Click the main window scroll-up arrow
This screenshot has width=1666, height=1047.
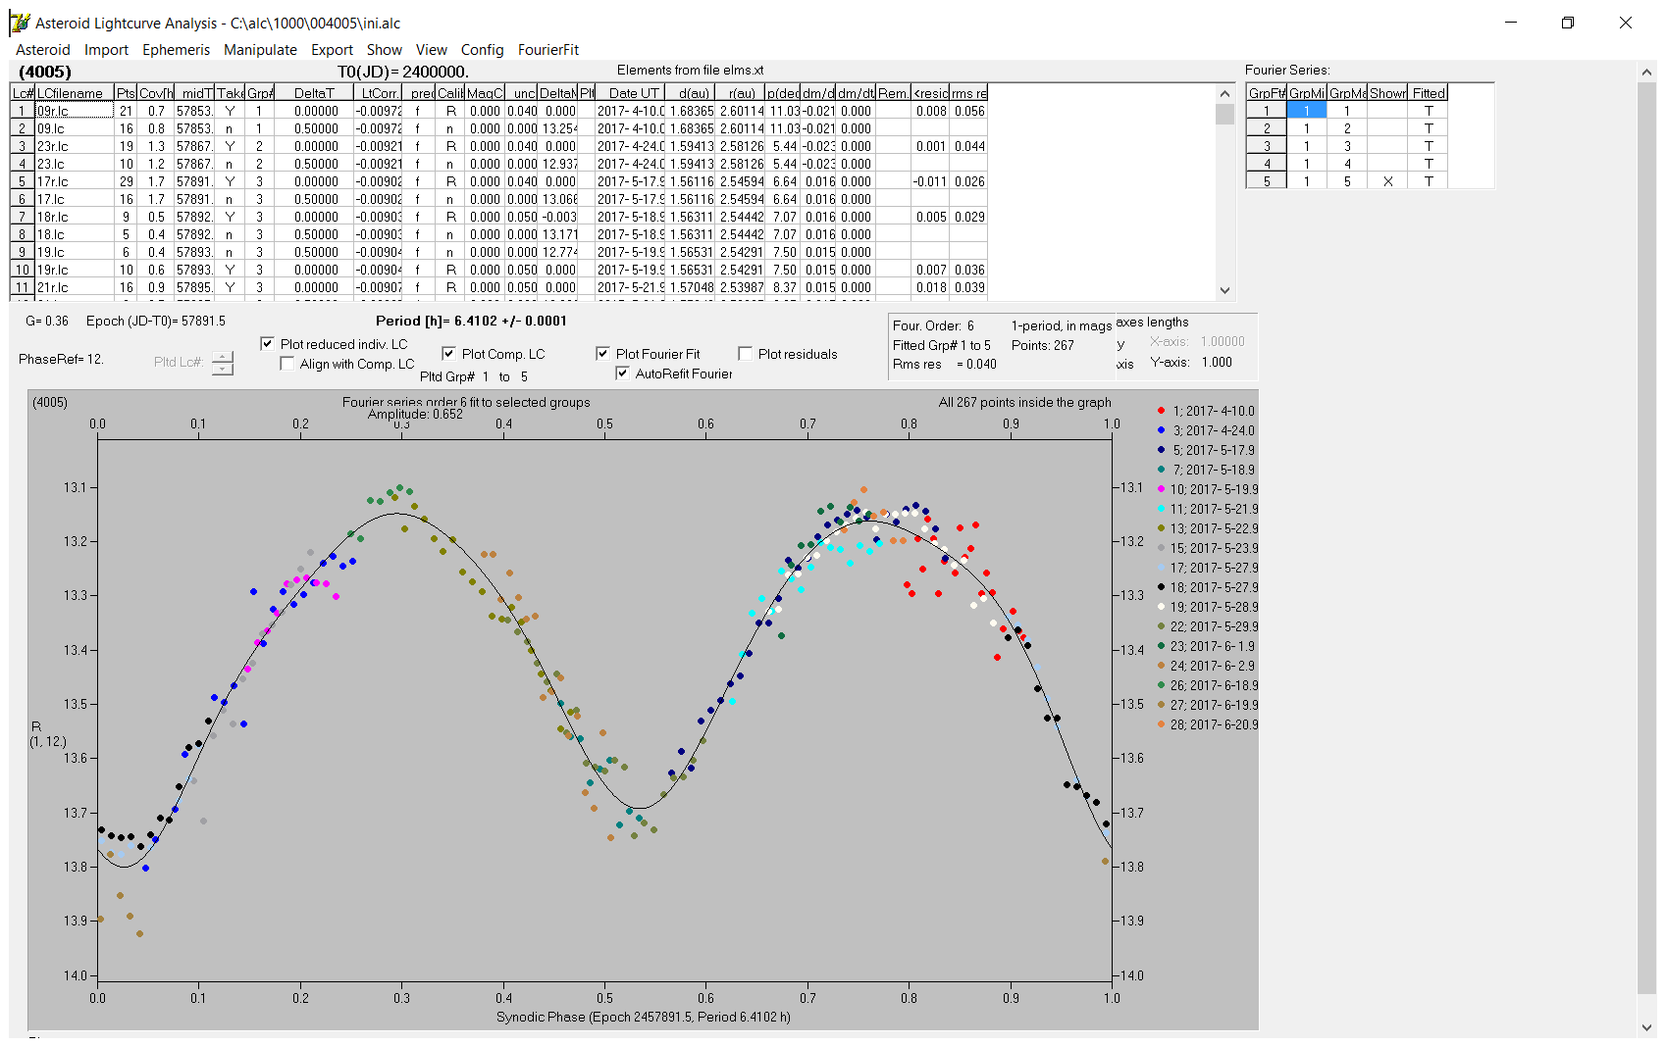pos(1646,72)
